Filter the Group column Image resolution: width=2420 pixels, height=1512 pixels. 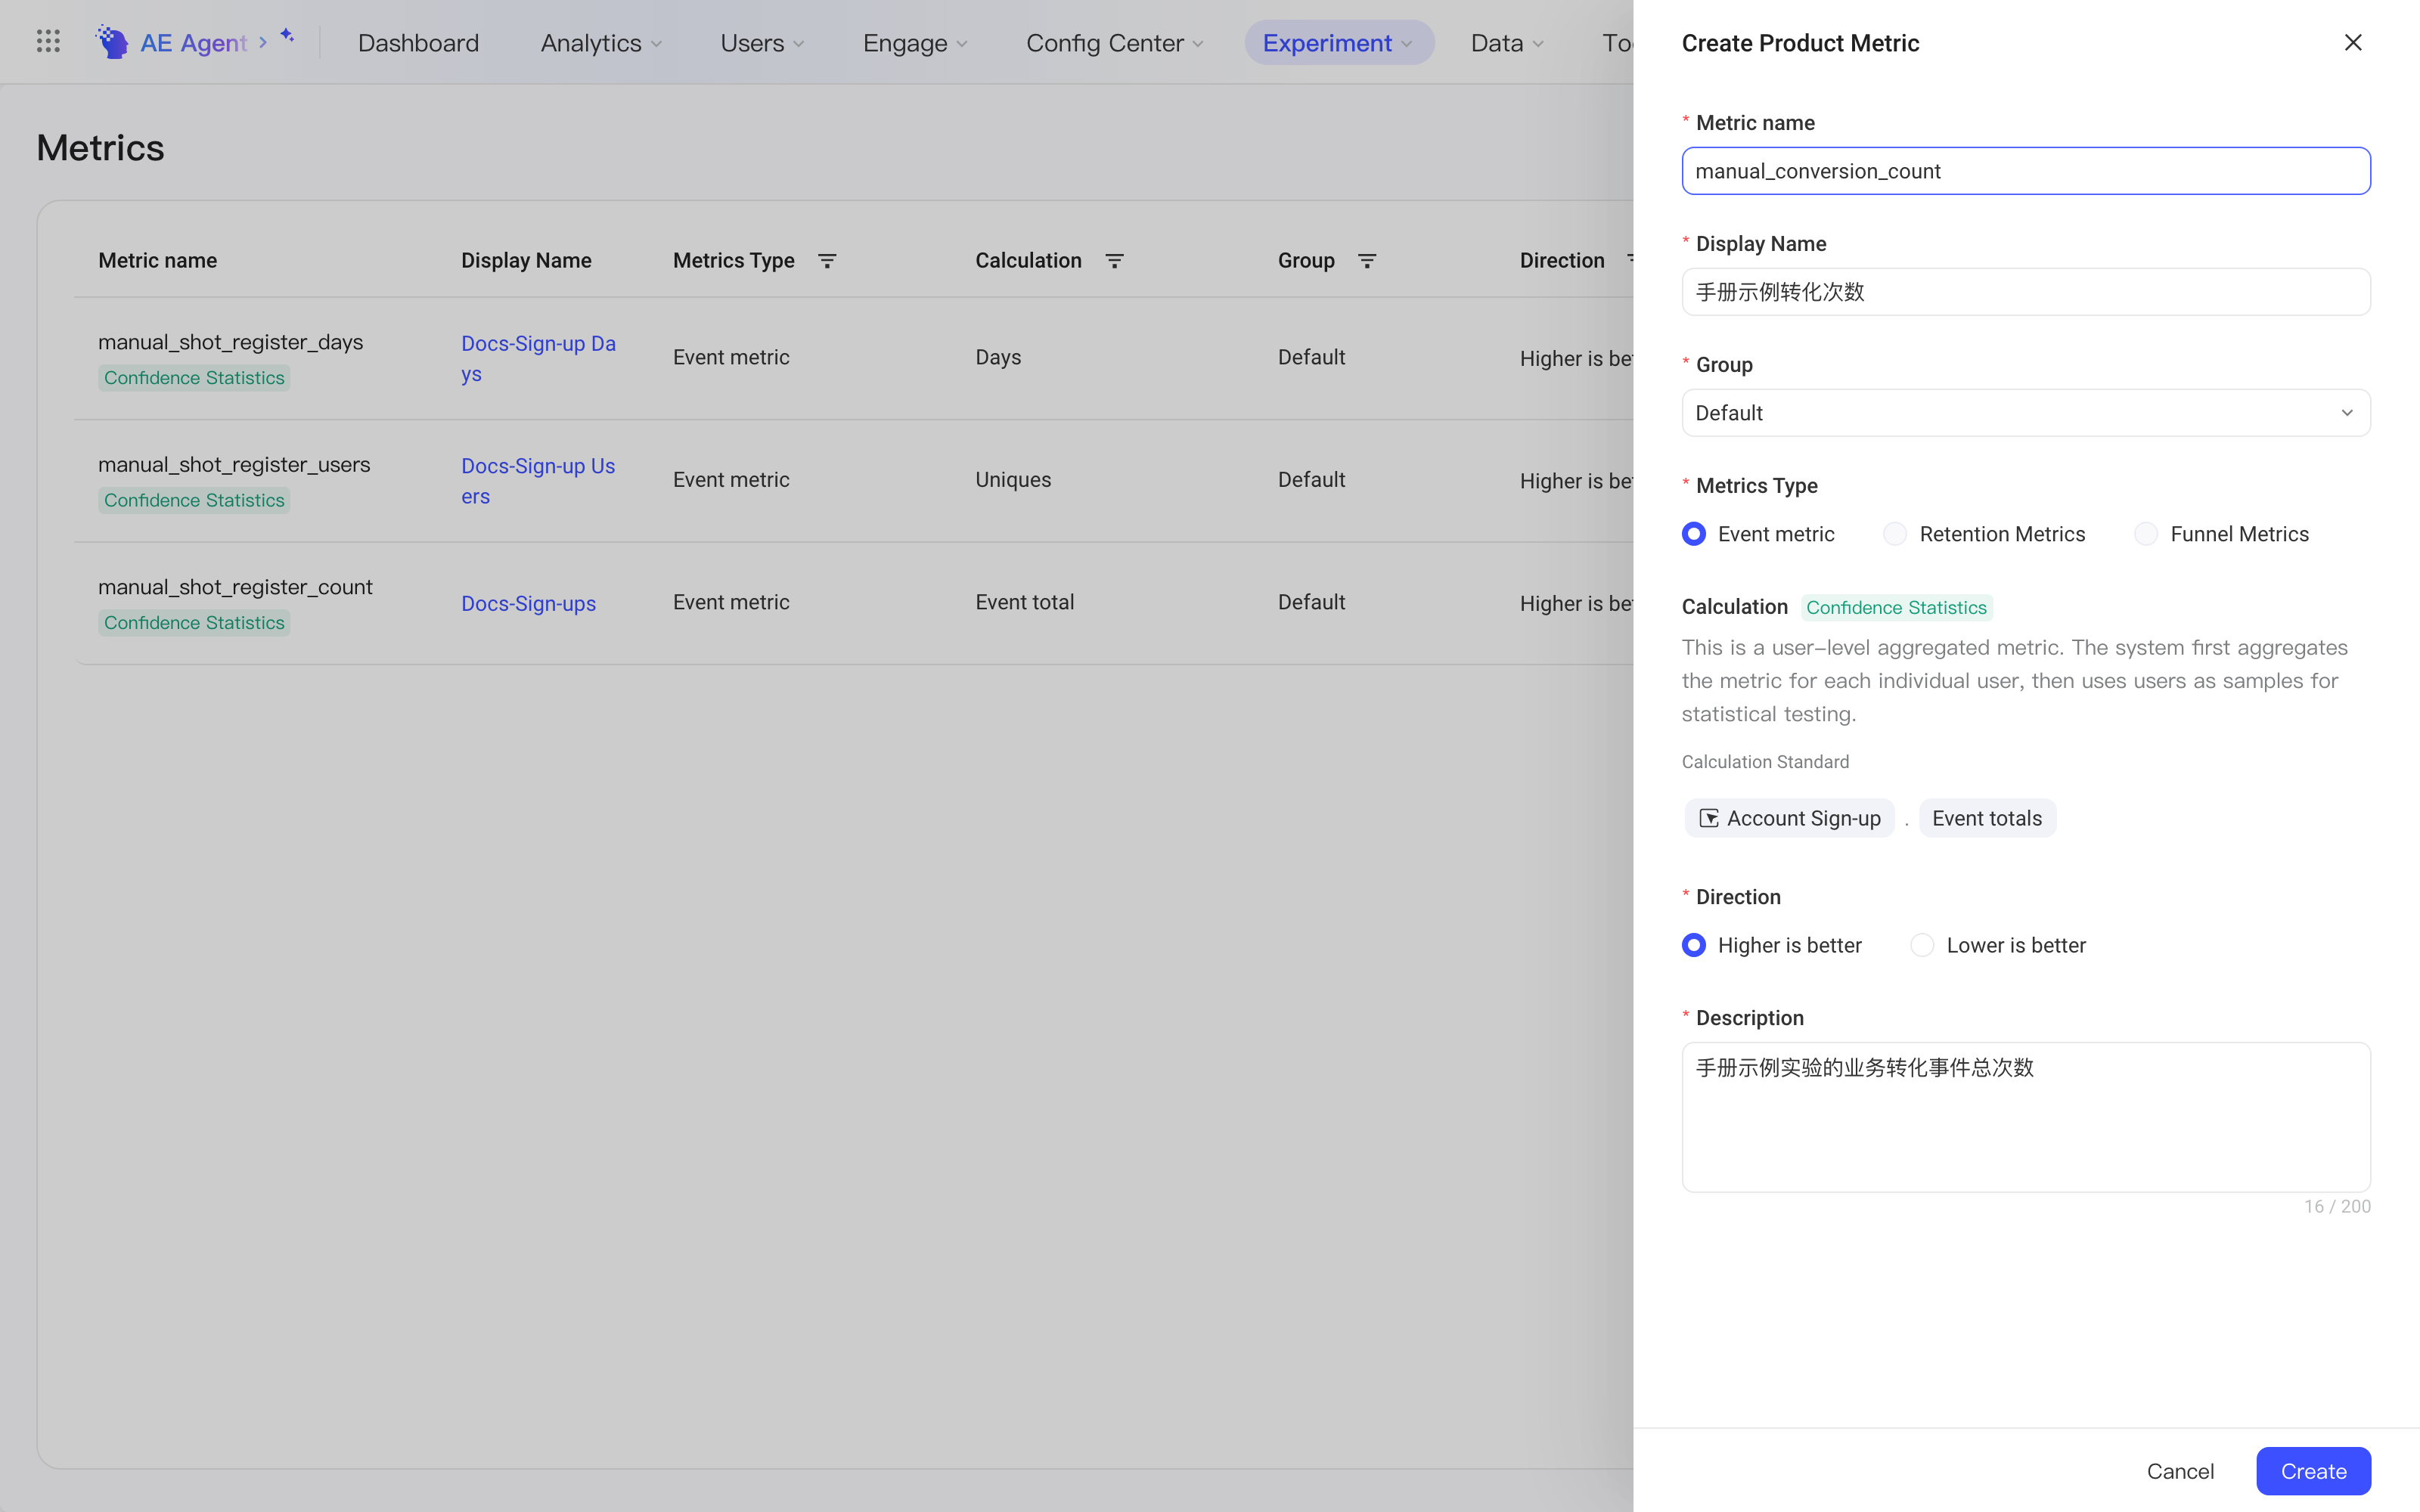1367,261
